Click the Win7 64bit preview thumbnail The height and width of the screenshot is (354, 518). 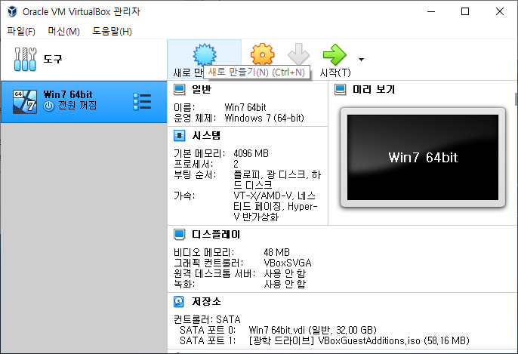(423, 158)
